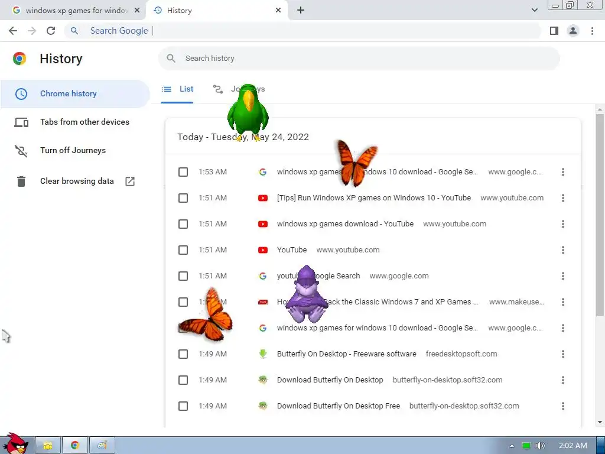This screenshot has width=605, height=454.
Task: Click the history page vertical scrollbar
Action: coord(600,214)
